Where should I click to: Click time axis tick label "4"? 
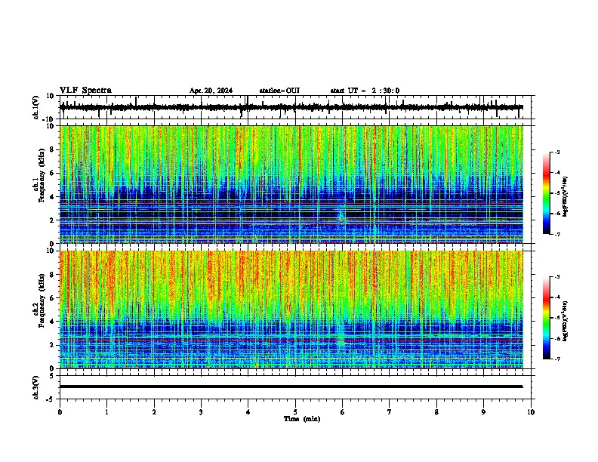[248, 412]
